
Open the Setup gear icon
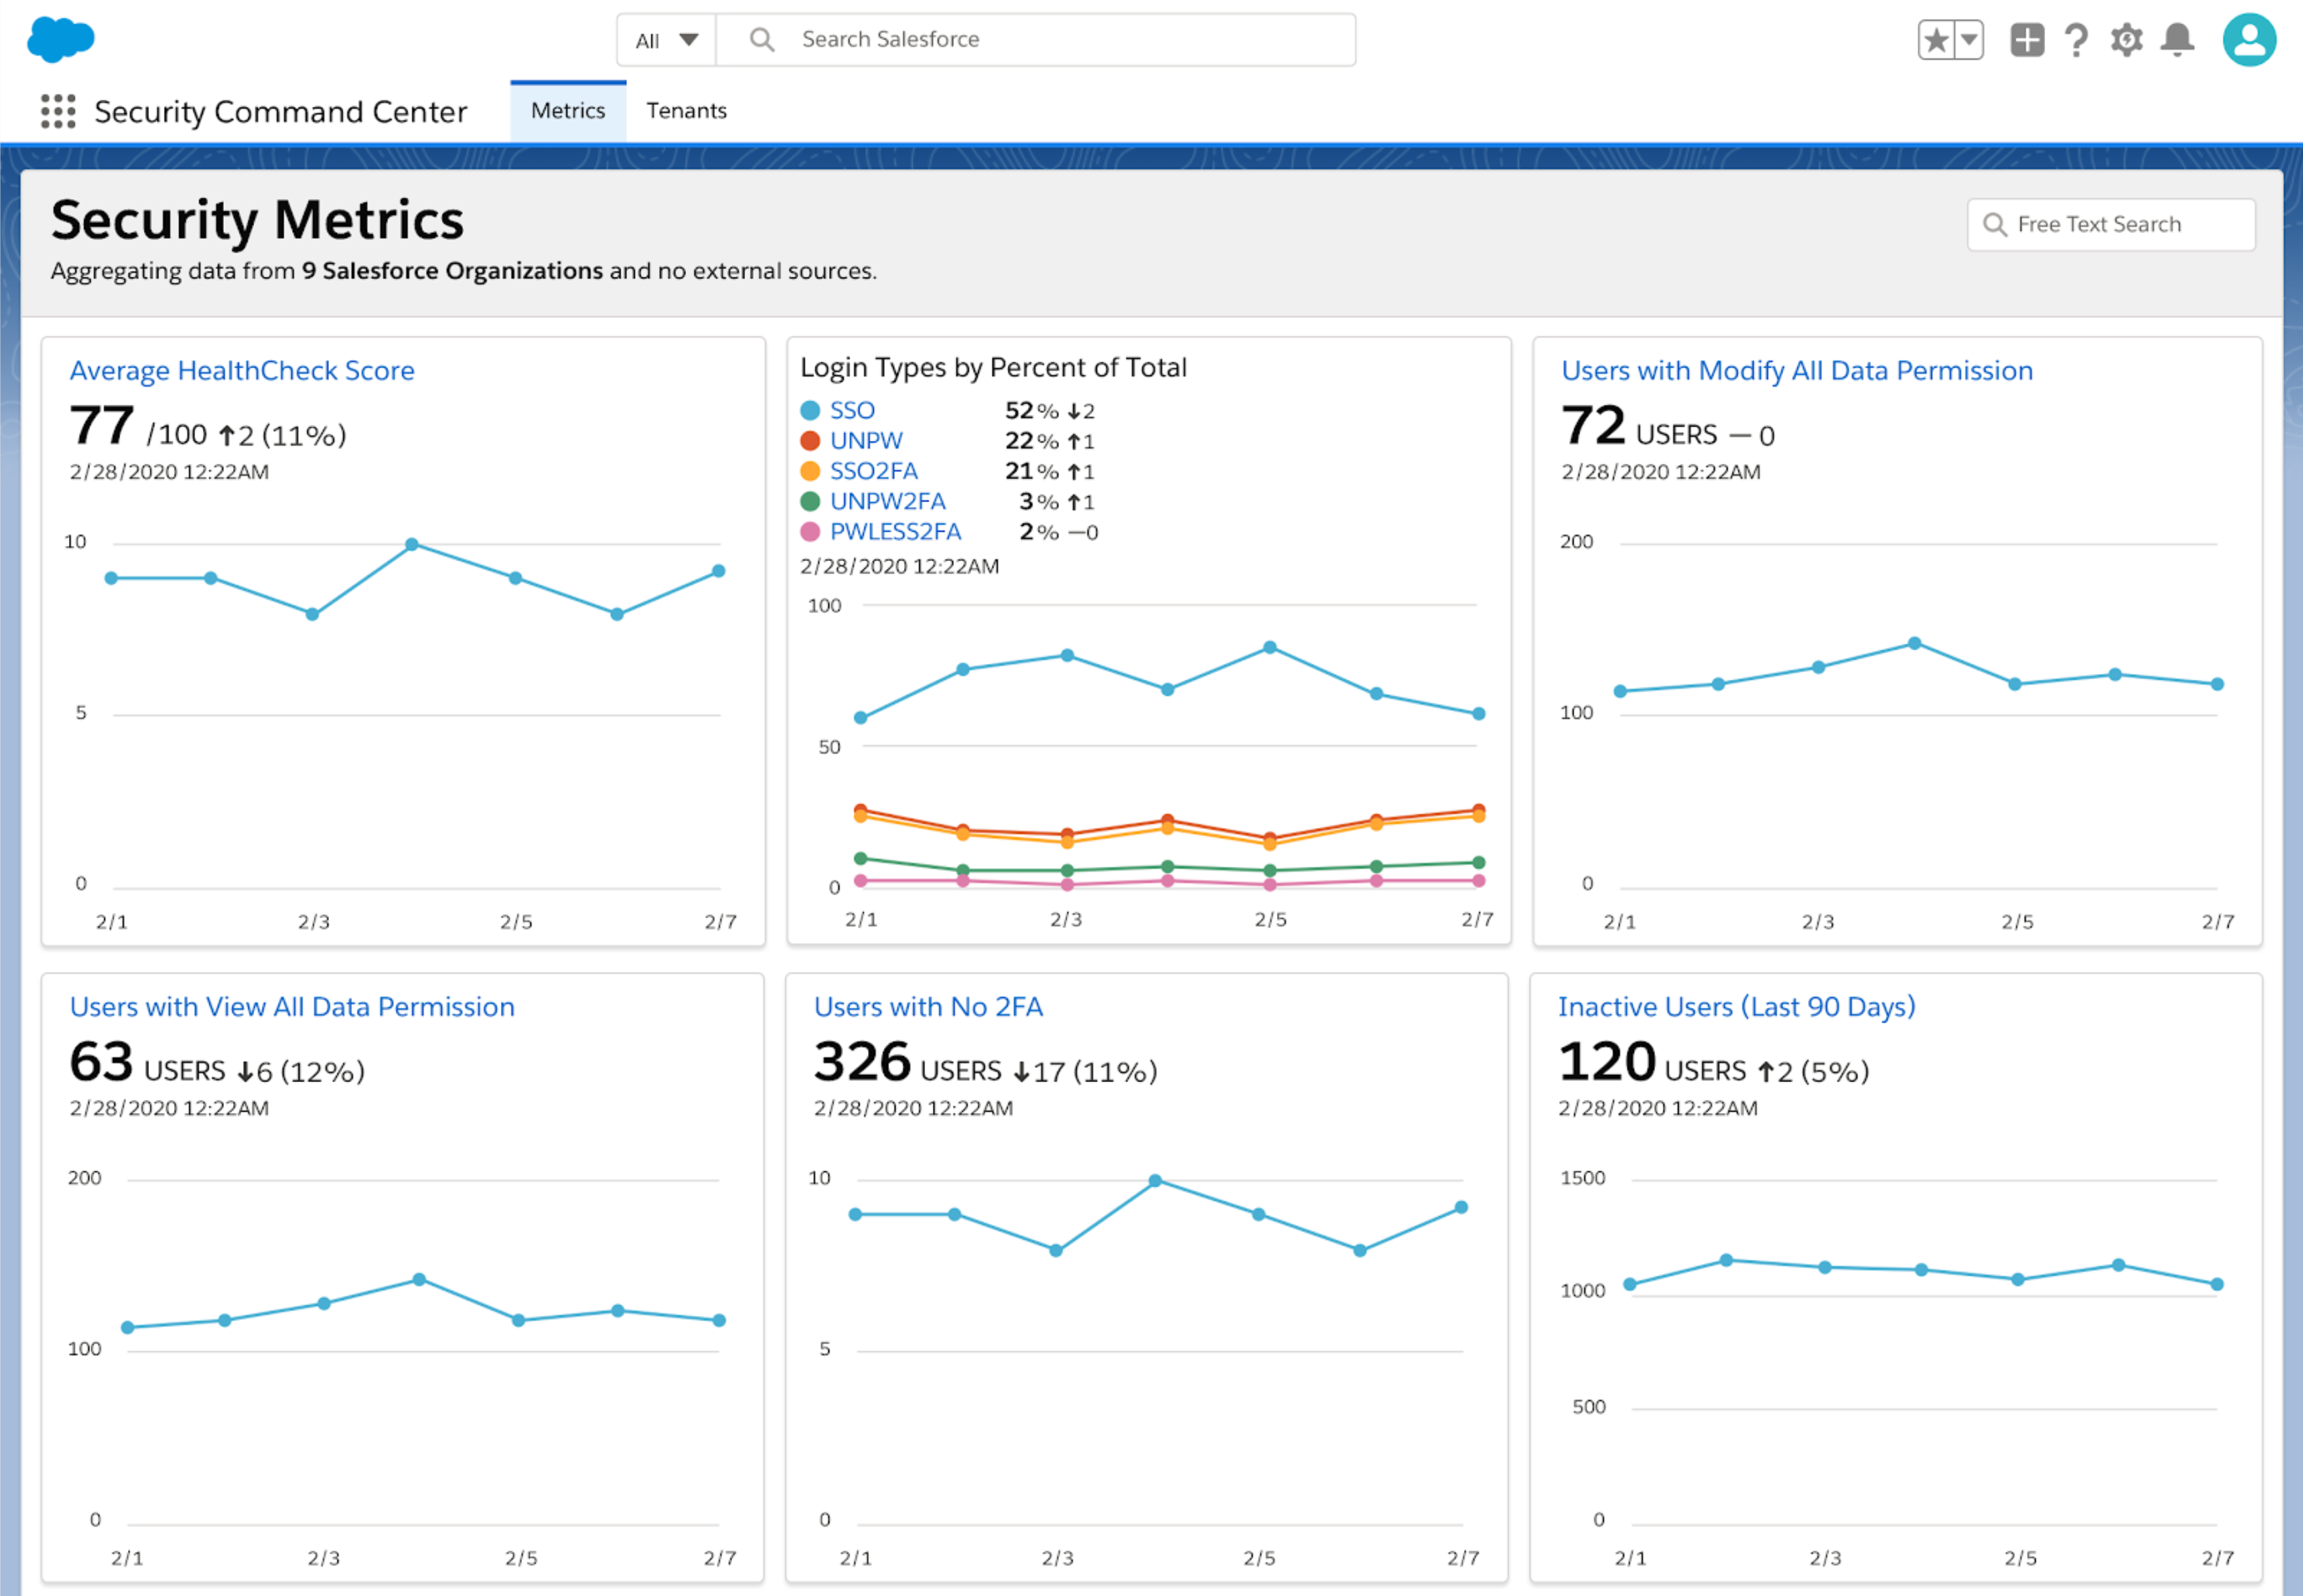point(2126,40)
